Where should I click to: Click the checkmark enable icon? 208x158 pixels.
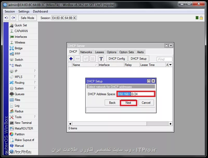click(x=86, y=59)
